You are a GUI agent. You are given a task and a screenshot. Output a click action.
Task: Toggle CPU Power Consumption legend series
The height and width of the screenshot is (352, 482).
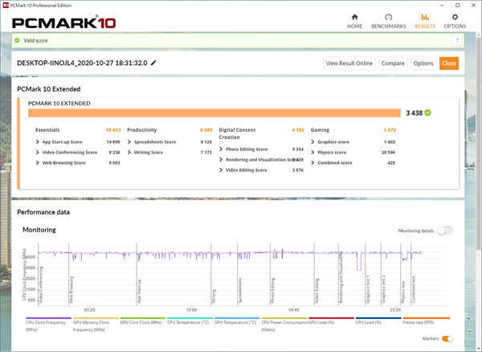[x=284, y=325]
